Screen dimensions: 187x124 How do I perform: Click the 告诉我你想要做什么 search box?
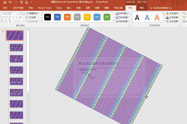tap(161, 8)
